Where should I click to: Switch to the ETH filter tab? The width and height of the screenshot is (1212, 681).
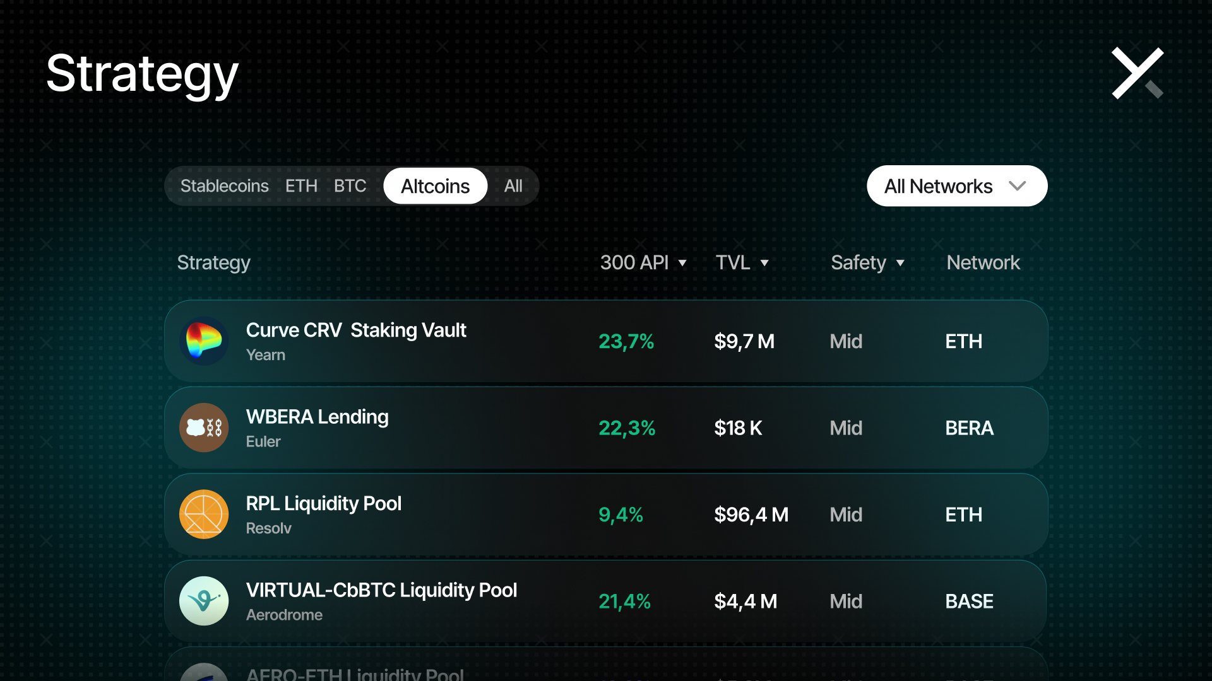pos(301,186)
